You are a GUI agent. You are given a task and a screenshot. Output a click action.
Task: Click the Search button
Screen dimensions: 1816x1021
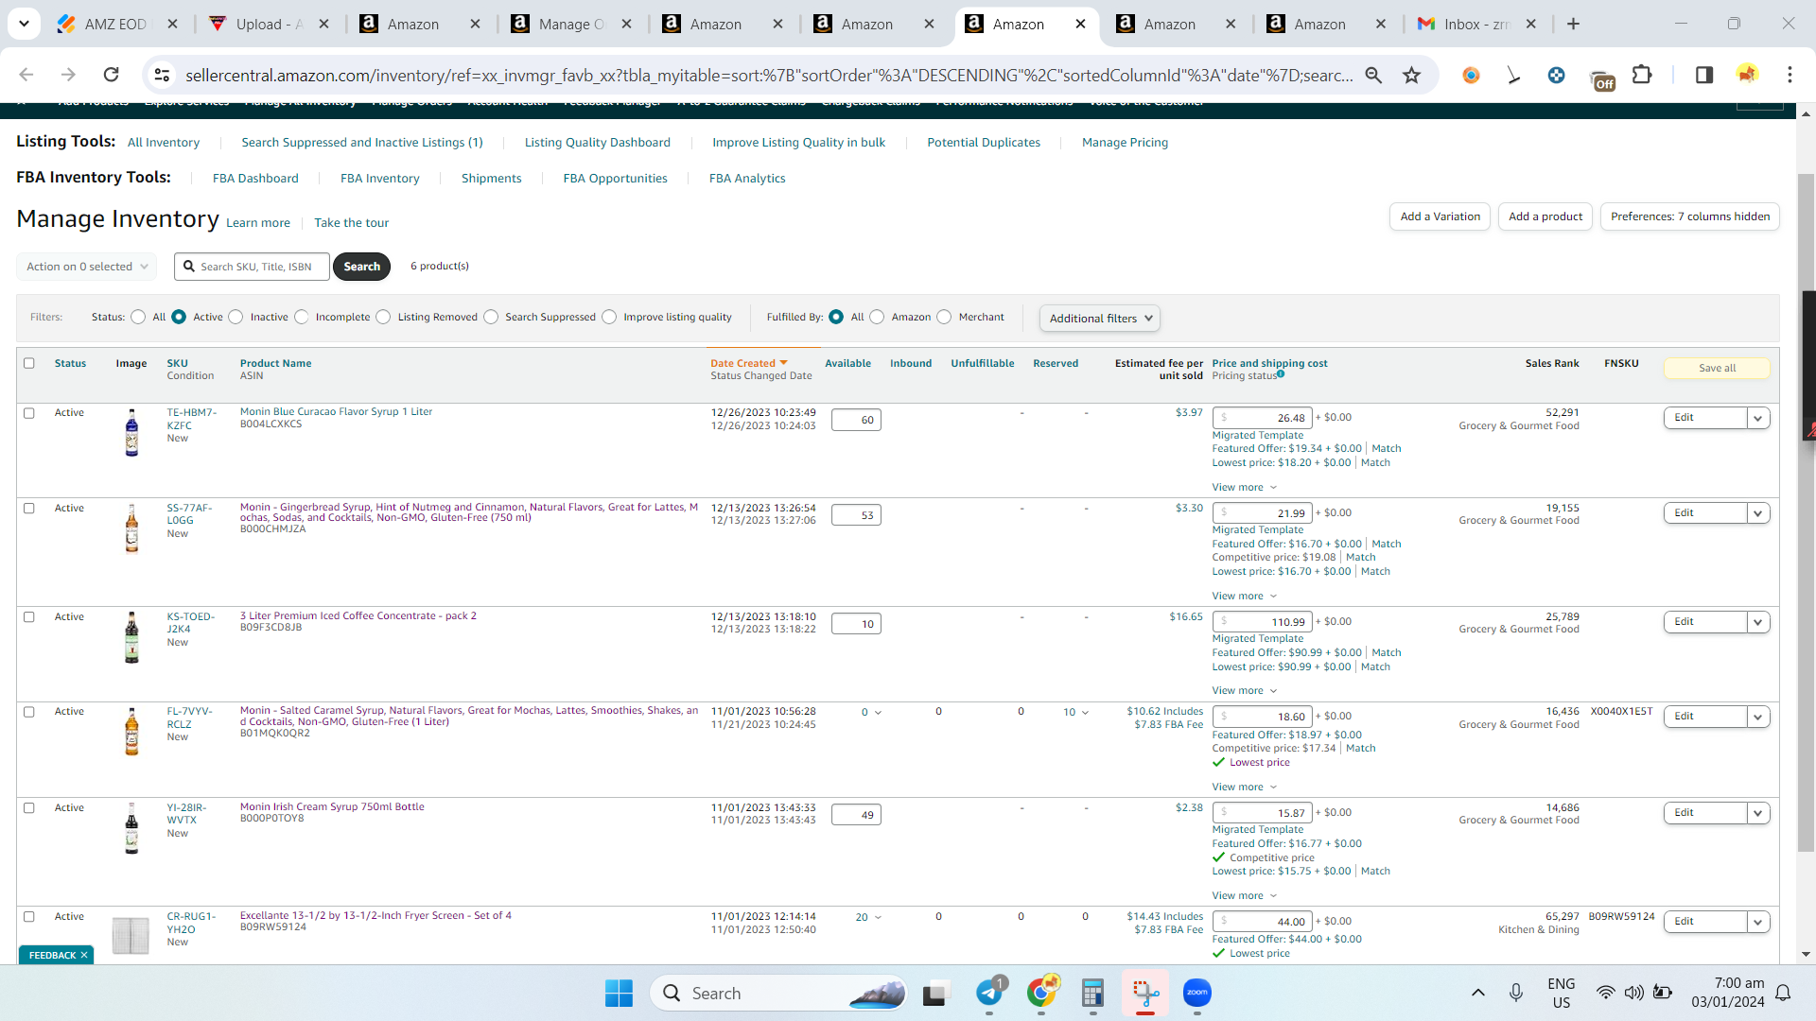click(x=362, y=267)
